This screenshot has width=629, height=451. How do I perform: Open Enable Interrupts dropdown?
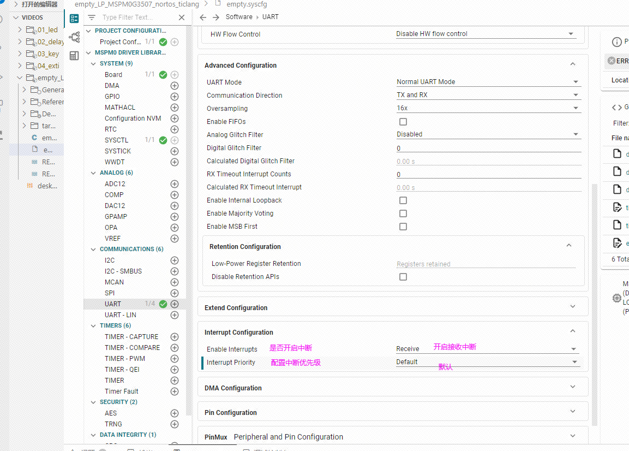(488, 349)
